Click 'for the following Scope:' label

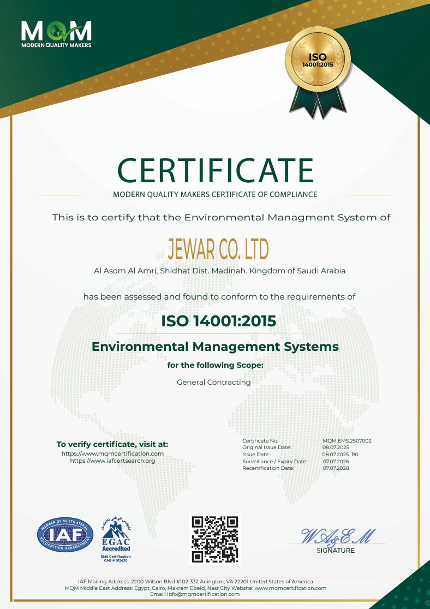click(x=216, y=366)
